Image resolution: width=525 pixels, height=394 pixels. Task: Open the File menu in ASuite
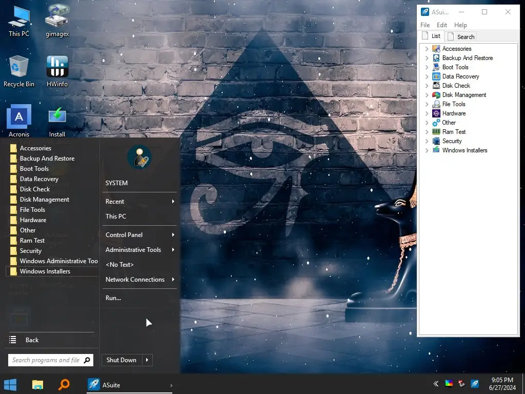click(425, 25)
